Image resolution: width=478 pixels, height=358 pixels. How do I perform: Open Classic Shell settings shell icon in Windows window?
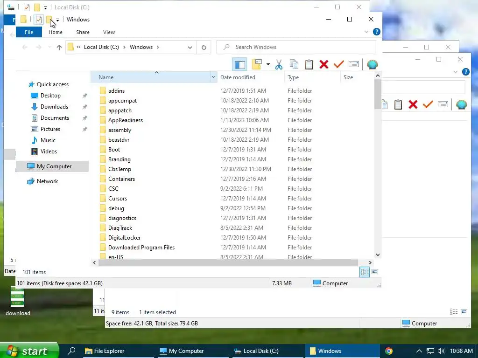click(x=372, y=64)
